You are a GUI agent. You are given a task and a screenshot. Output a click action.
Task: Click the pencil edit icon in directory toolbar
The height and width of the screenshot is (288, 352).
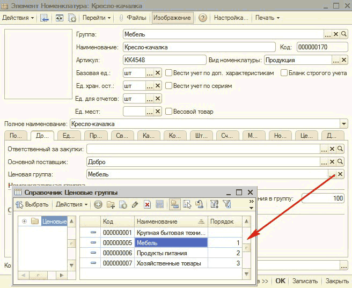click(135, 204)
